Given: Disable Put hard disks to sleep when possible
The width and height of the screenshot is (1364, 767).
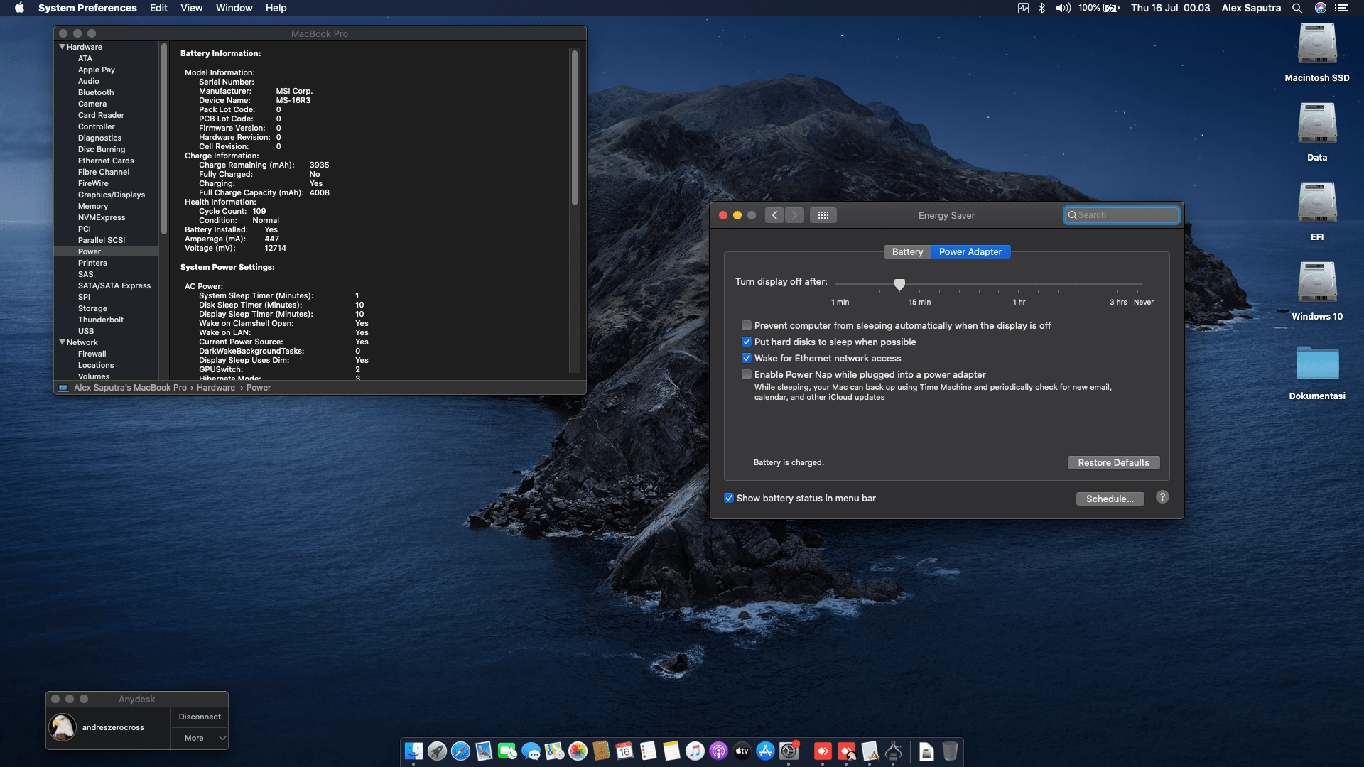Looking at the screenshot, I should tap(747, 342).
